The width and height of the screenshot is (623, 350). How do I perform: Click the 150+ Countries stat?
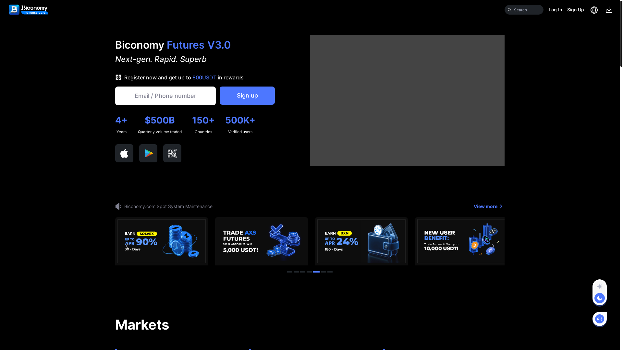pos(203,125)
